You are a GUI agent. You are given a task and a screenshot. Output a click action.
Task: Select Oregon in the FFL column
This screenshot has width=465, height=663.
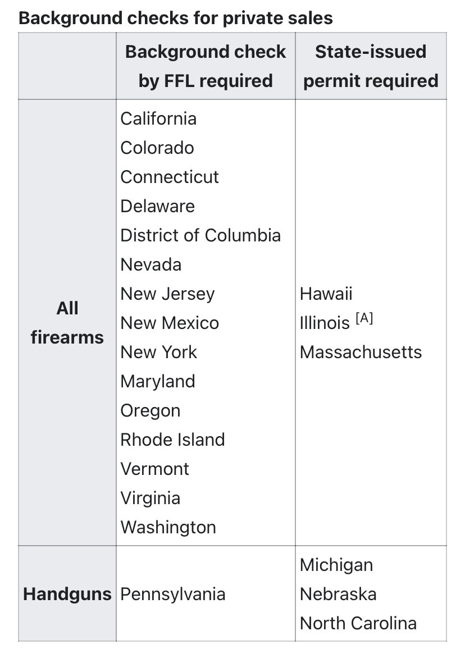[150, 410]
